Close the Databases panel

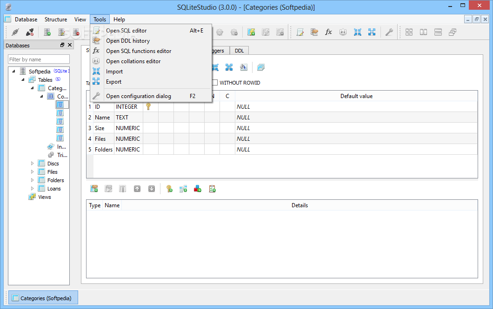[x=70, y=45]
